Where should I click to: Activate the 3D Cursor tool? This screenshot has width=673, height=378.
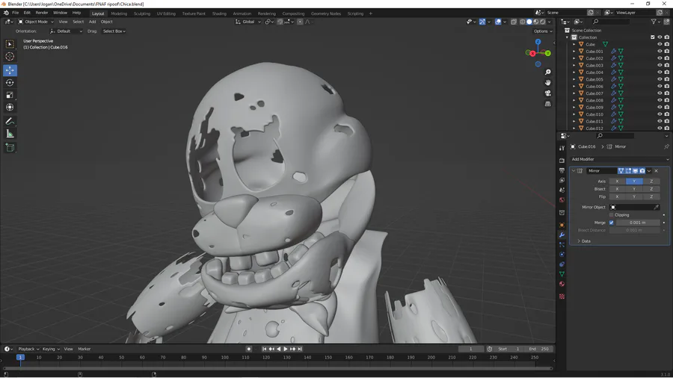coord(10,57)
